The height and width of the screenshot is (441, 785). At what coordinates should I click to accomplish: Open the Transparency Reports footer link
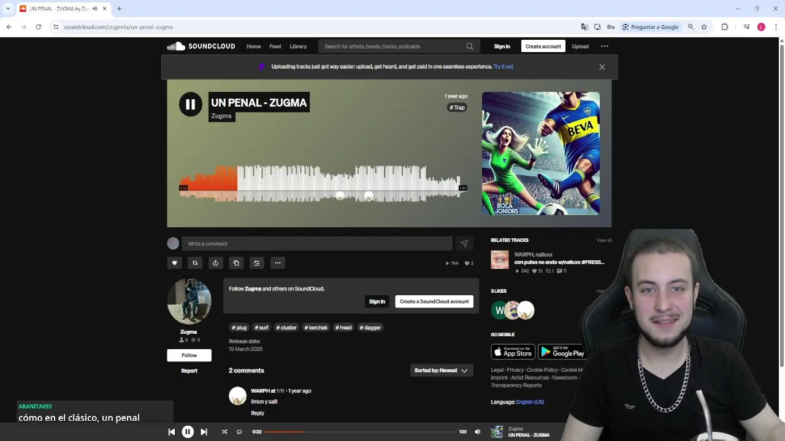click(516, 385)
